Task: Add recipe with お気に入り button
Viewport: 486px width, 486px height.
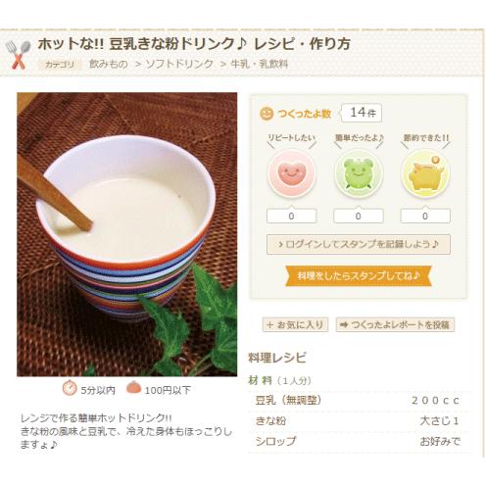Action: (x=295, y=324)
